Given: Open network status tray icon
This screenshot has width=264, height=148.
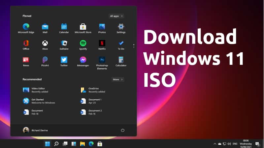Looking at the screenshot, I should [x=224, y=144].
